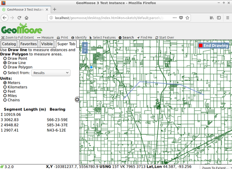This screenshot has height=169, width=232.
Task: Bookmark this page with star icon
Action: tap(187, 18)
